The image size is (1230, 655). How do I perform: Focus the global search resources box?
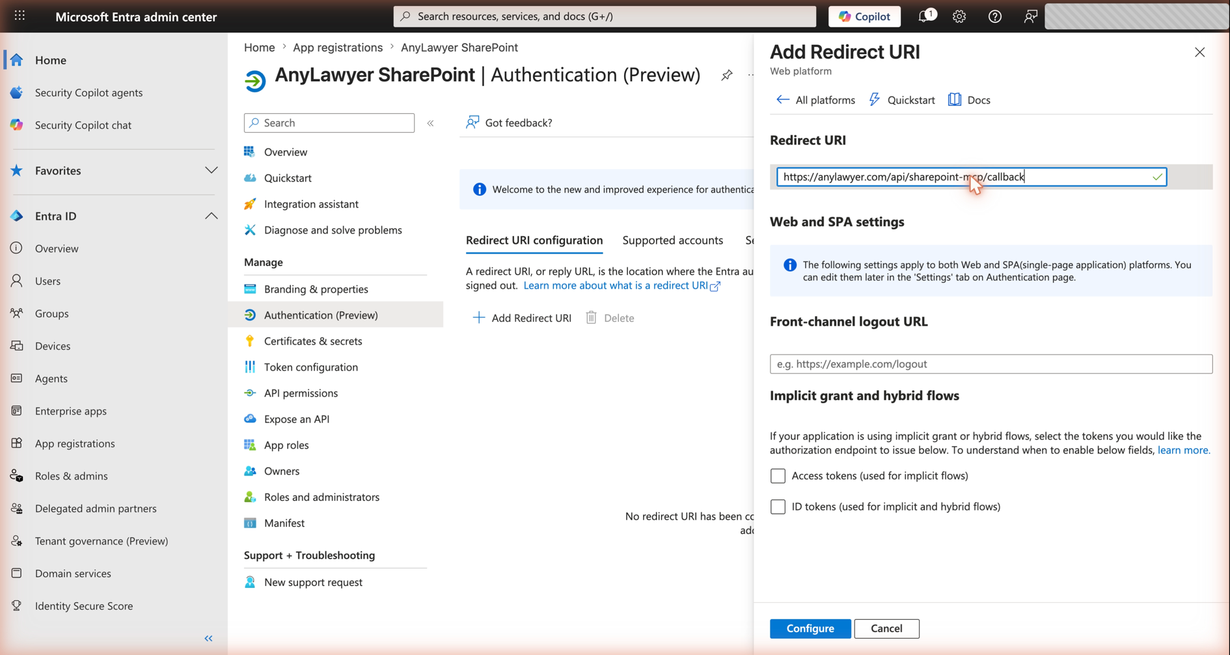(x=605, y=16)
